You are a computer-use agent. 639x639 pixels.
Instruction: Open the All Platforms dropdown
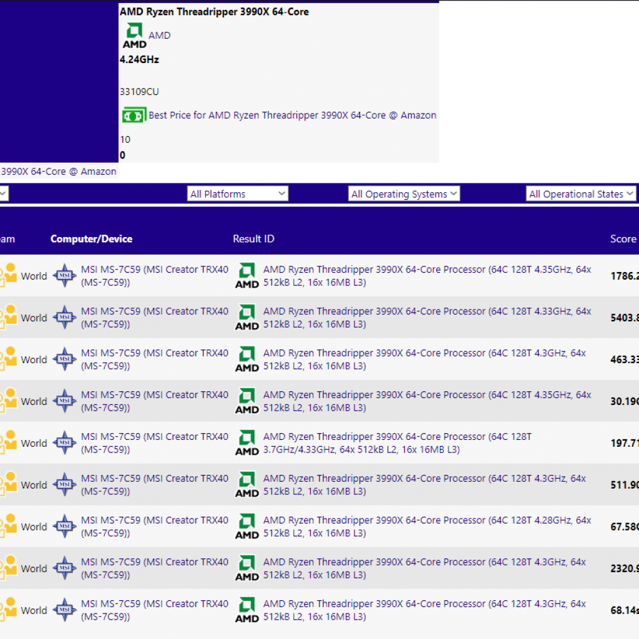click(238, 193)
